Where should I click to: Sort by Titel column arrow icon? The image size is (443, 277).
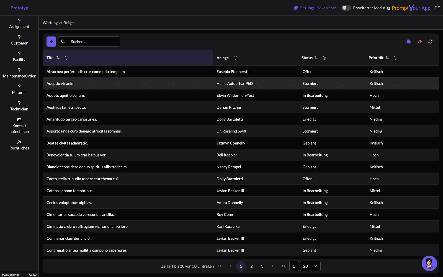(58, 58)
